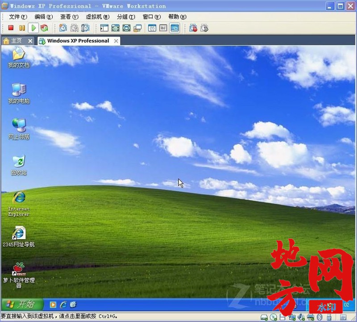Switch to the 主页 home tab
Image resolution: width=357 pixels, height=322 pixels.
pos(16,41)
